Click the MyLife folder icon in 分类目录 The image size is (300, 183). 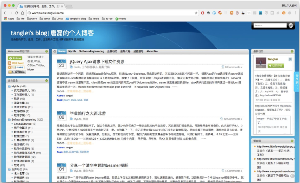pyautogui.click(x=9, y=86)
